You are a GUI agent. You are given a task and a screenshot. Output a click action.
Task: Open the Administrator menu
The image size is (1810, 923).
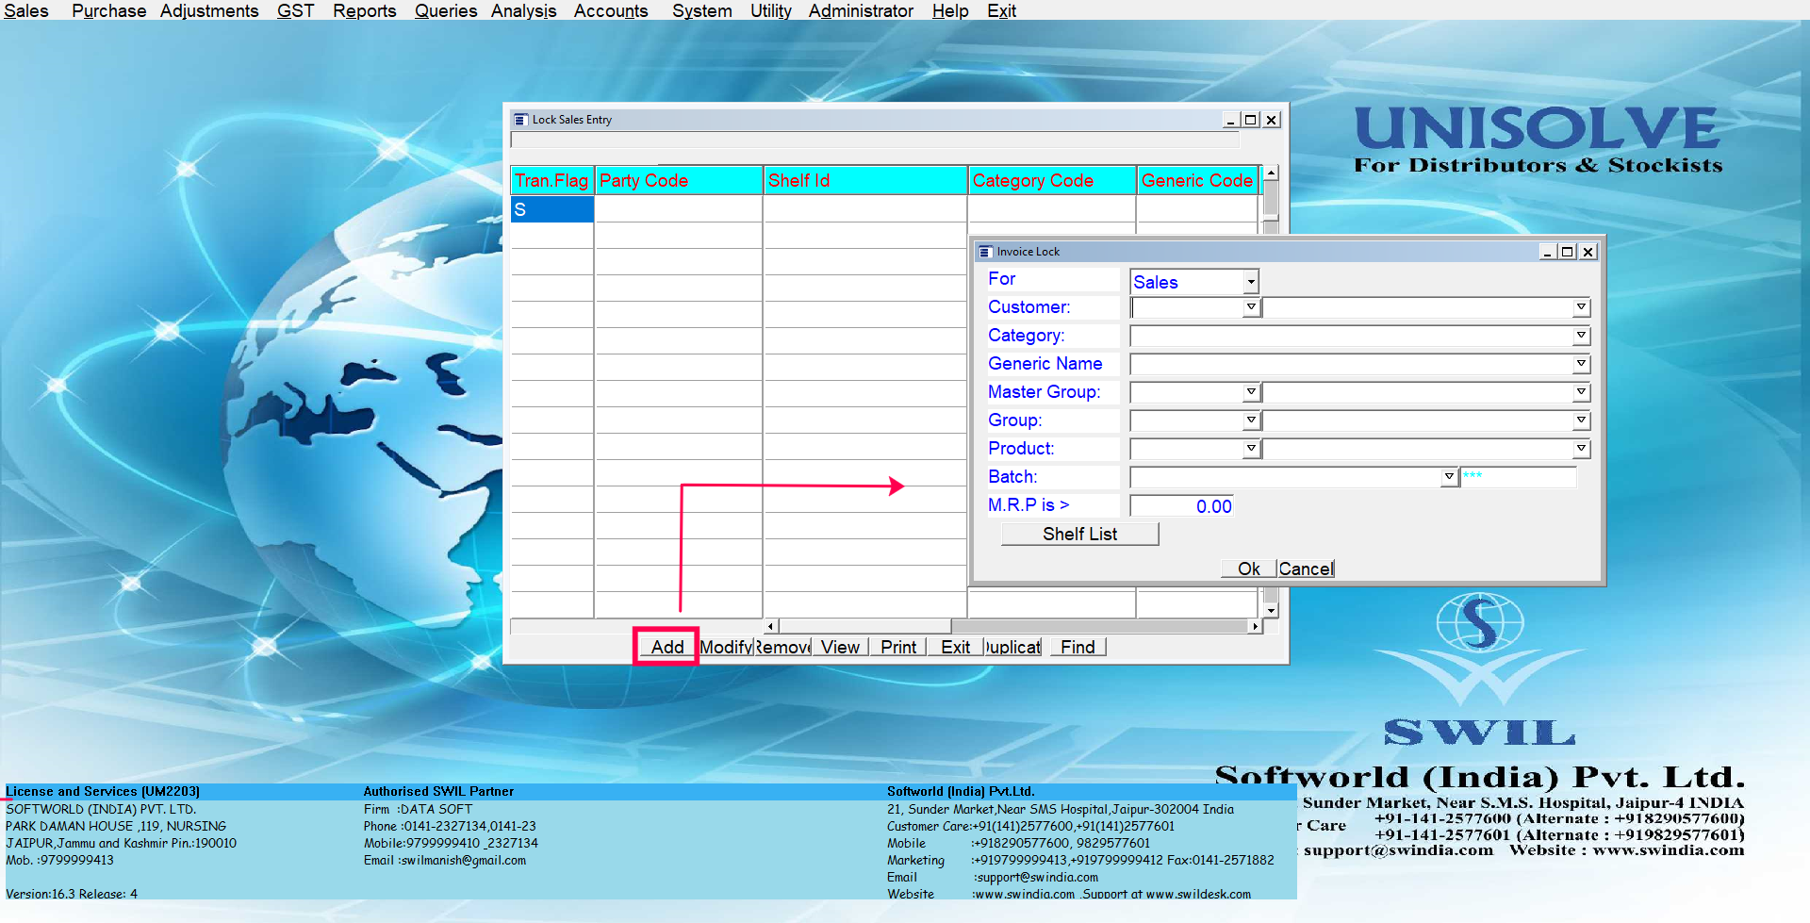pyautogui.click(x=861, y=10)
